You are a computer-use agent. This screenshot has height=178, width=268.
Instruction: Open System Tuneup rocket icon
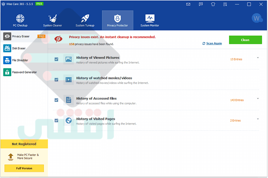click(x=85, y=18)
